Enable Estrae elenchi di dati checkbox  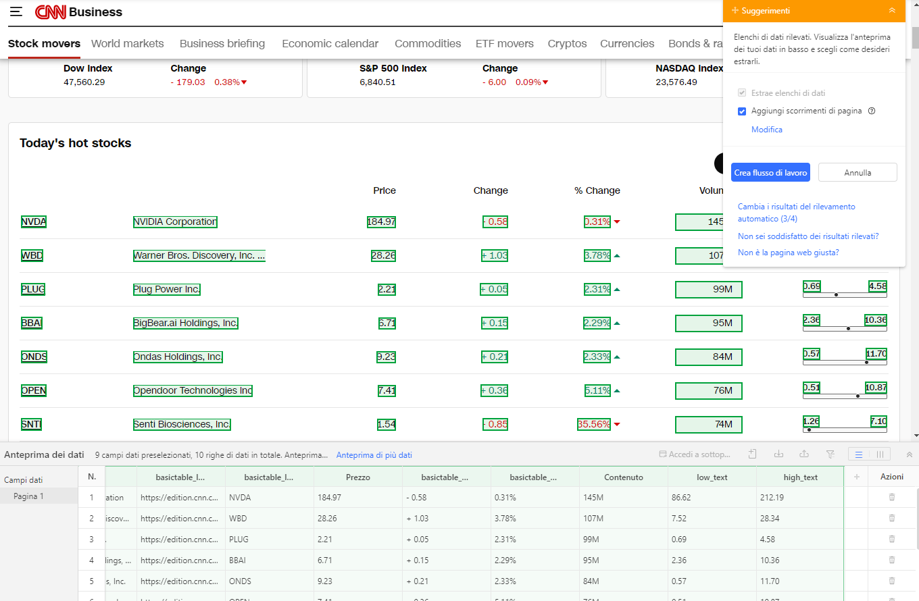(x=741, y=93)
